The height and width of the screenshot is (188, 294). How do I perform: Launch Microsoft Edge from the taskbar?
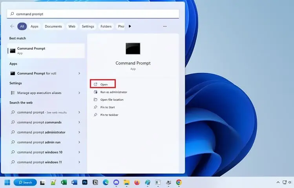(x=106, y=183)
